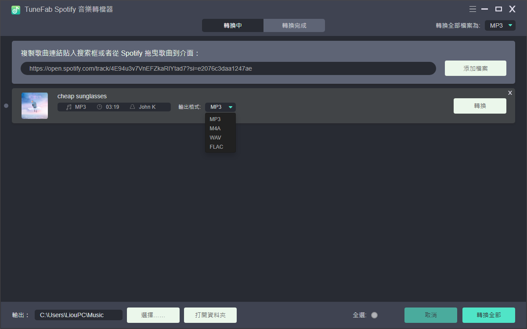The image size is (527, 329).
Task: Switch to the 轉換中 tab
Action: pyautogui.click(x=233, y=25)
